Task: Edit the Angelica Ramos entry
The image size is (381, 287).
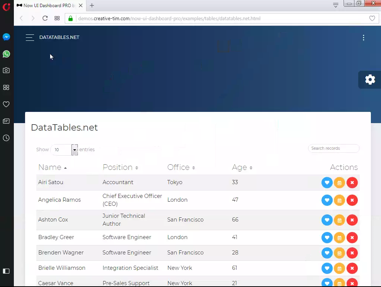Action: [339, 200]
